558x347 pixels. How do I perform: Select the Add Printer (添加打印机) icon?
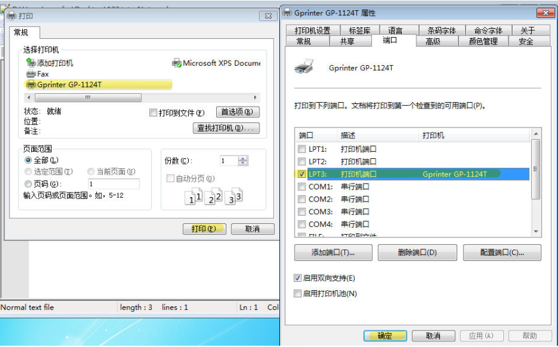31,63
